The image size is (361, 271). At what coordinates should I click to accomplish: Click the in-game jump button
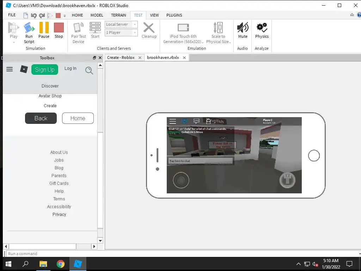[x=287, y=180]
